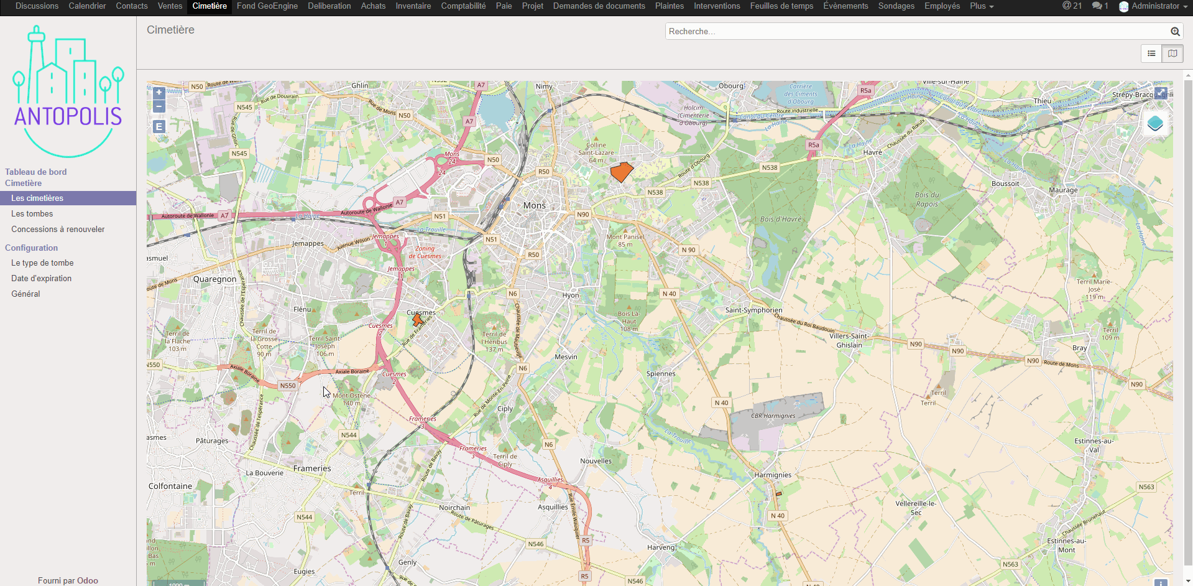Open the Cimetière menu tab
This screenshot has height=586, width=1193.
click(210, 6)
